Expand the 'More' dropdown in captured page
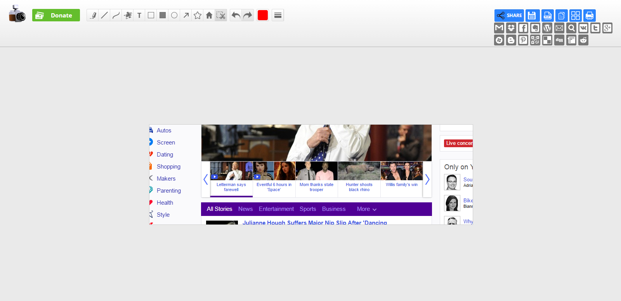This screenshot has height=301, width=621. (367, 209)
